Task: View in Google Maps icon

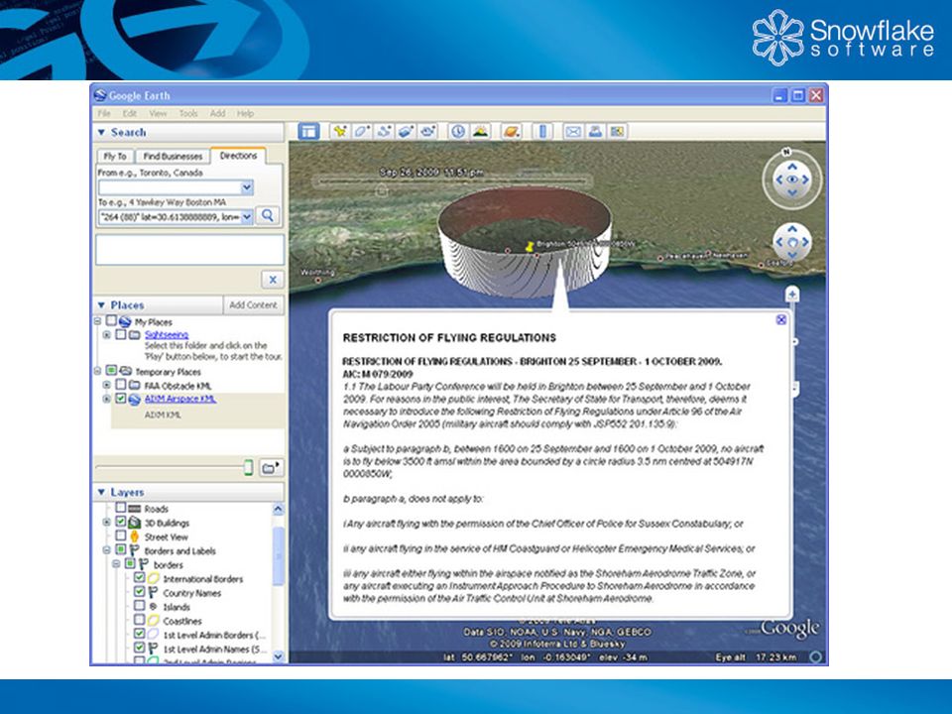Action: [618, 131]
